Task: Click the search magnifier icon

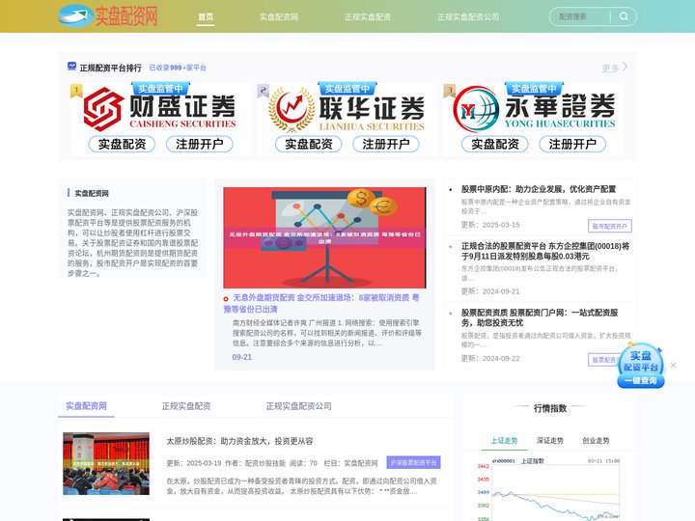Action: 624,16
